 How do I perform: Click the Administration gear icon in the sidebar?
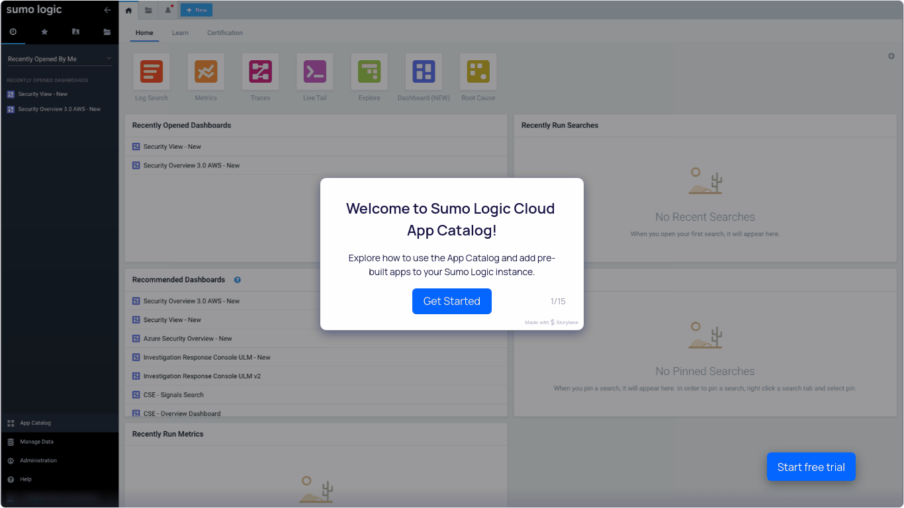click(x=11, y=460)
